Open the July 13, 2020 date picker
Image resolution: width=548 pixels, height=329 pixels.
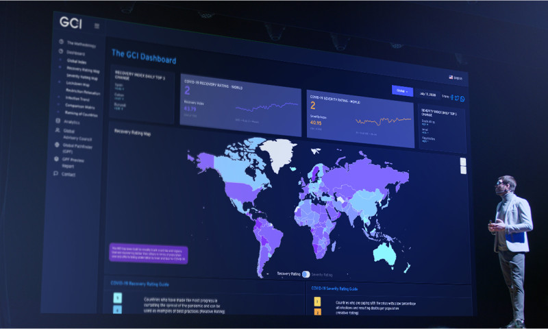pyautogui.click(x=427, y=93)
